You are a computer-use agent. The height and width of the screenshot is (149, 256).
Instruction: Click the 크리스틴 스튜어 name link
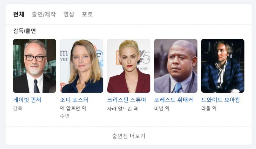pos(126,100)
